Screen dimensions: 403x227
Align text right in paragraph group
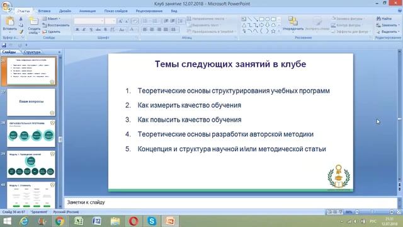click(x=159, y=30)
